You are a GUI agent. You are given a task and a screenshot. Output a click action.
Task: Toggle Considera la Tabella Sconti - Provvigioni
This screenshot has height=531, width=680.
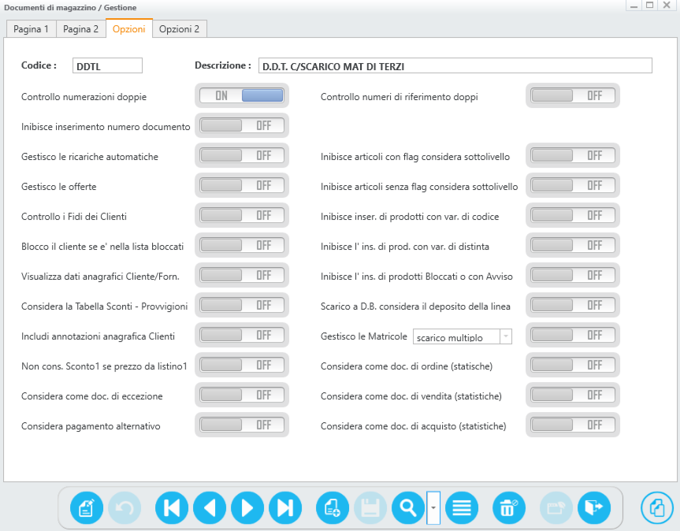pyautogui.click(x=242, y=305)
